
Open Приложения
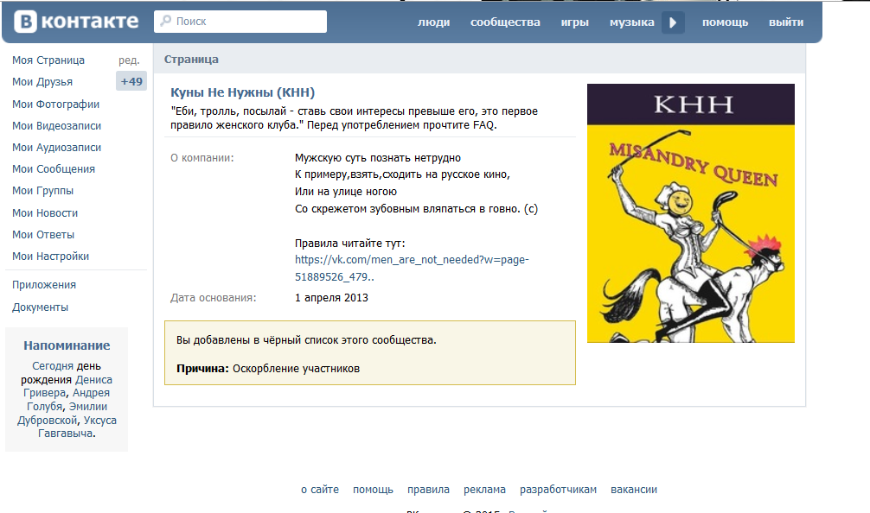pyautogui.click(x=44, y=285)
